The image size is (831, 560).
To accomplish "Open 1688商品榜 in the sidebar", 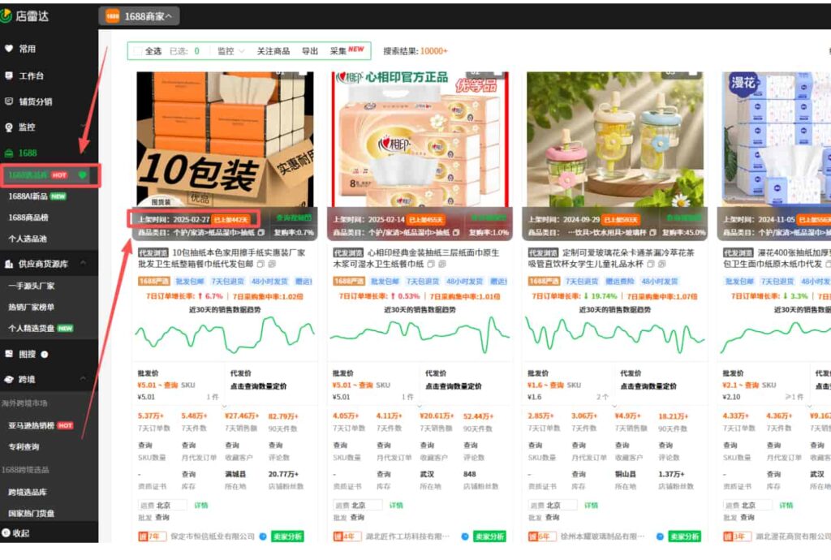I will (x=28, y=218).
